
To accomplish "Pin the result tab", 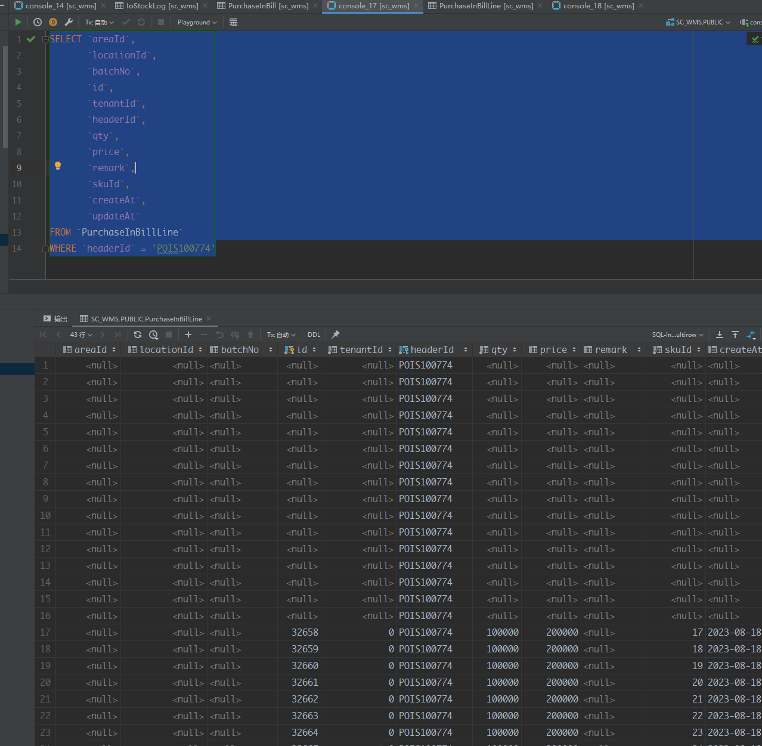I will point(336,335).
